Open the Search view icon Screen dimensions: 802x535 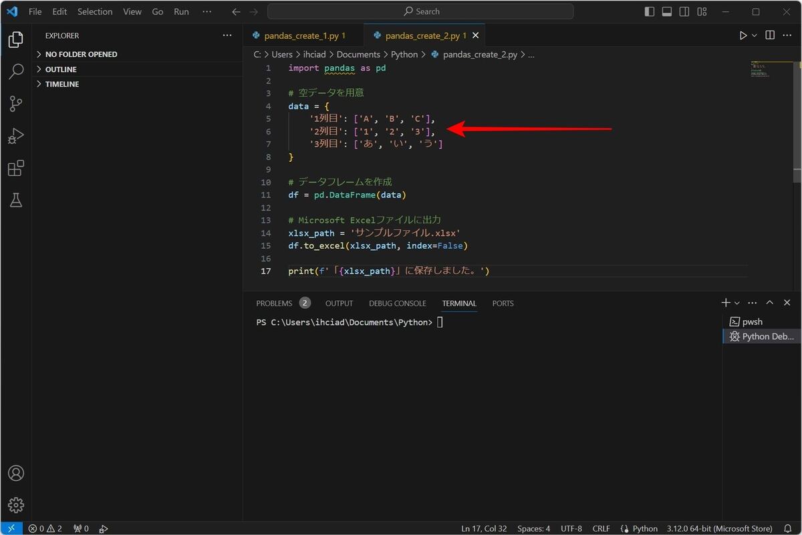pyautogui.click(x=16, y=72)
